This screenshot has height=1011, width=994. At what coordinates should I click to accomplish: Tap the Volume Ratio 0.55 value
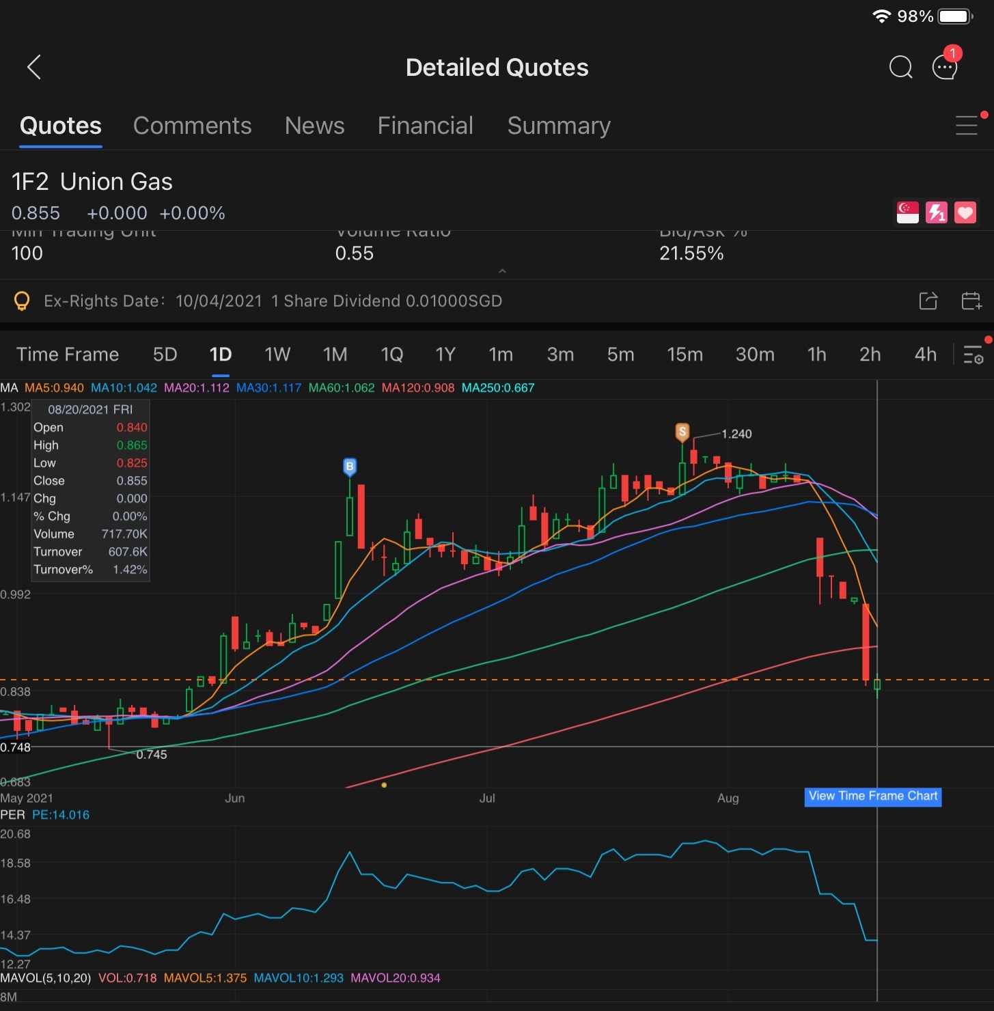tap(355, 253)
